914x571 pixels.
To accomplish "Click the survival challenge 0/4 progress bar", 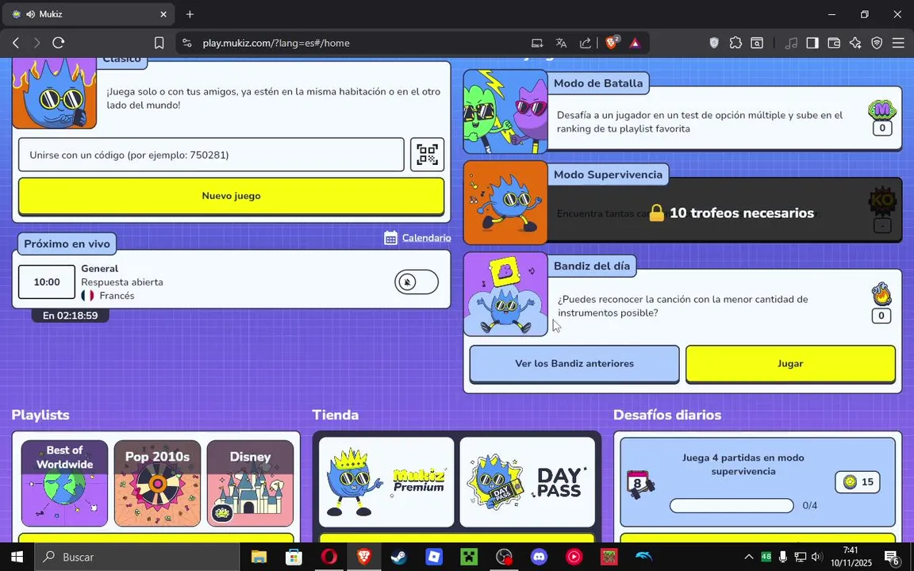I will [732, 505].
